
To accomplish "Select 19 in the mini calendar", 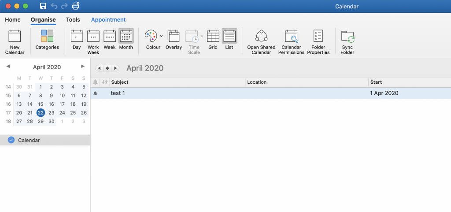I will point(84,104).
